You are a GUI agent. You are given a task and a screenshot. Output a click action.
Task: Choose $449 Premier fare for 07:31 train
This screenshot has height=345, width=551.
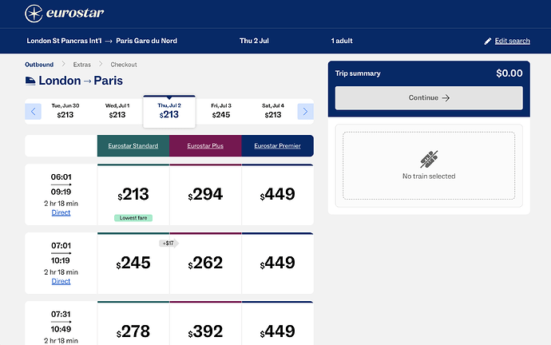click(277, 323)
